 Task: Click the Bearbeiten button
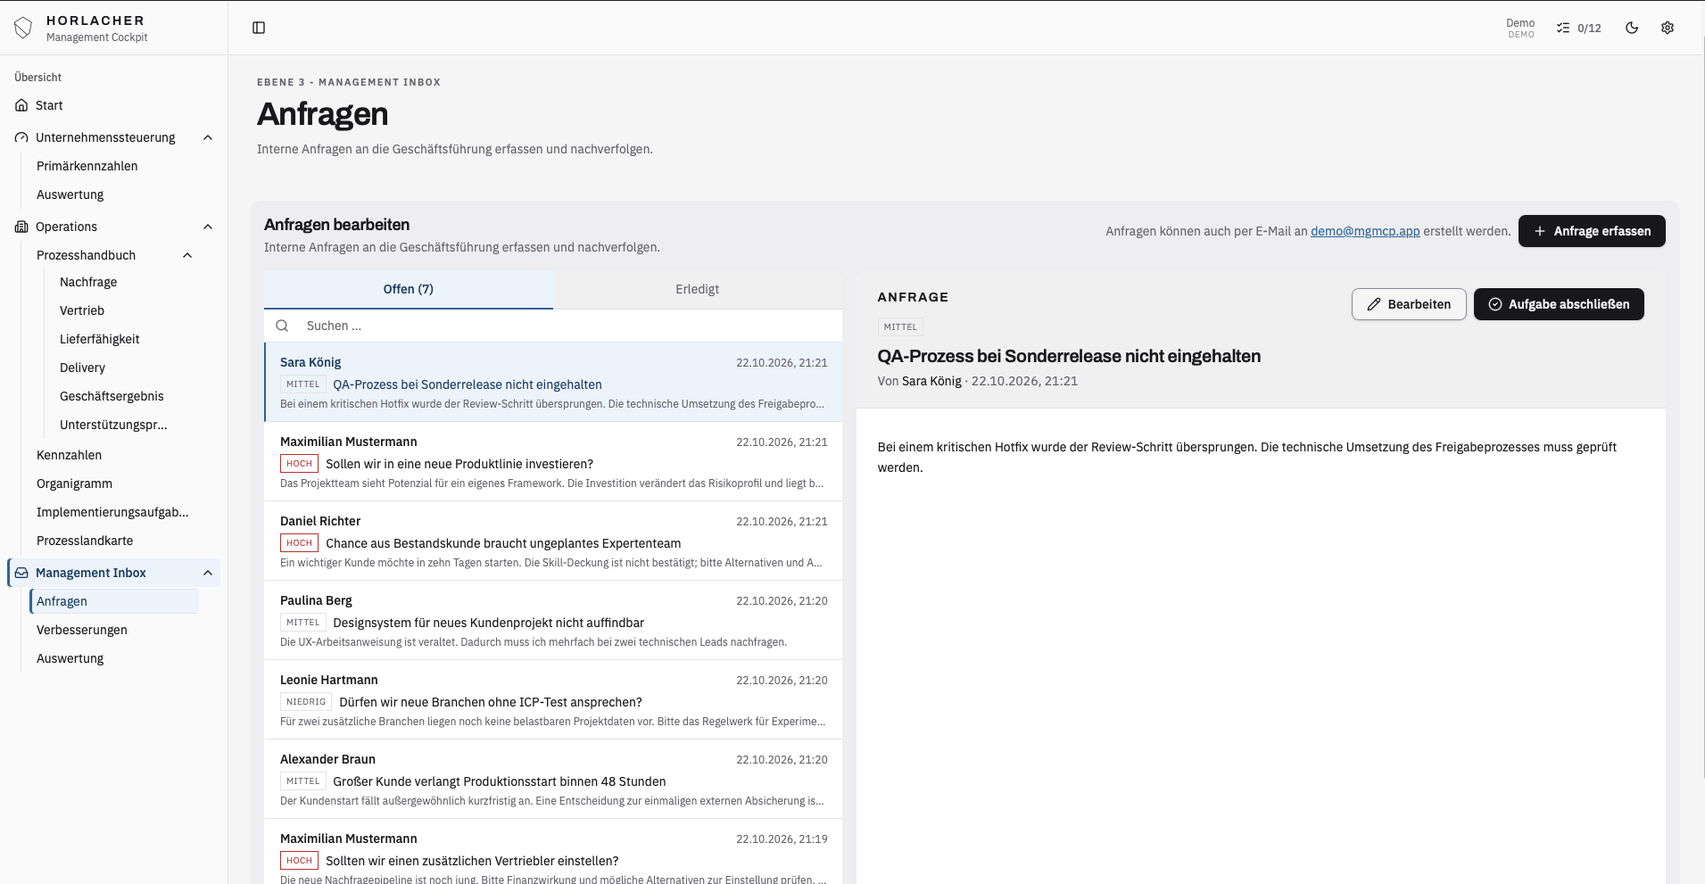coord(1409,304)
